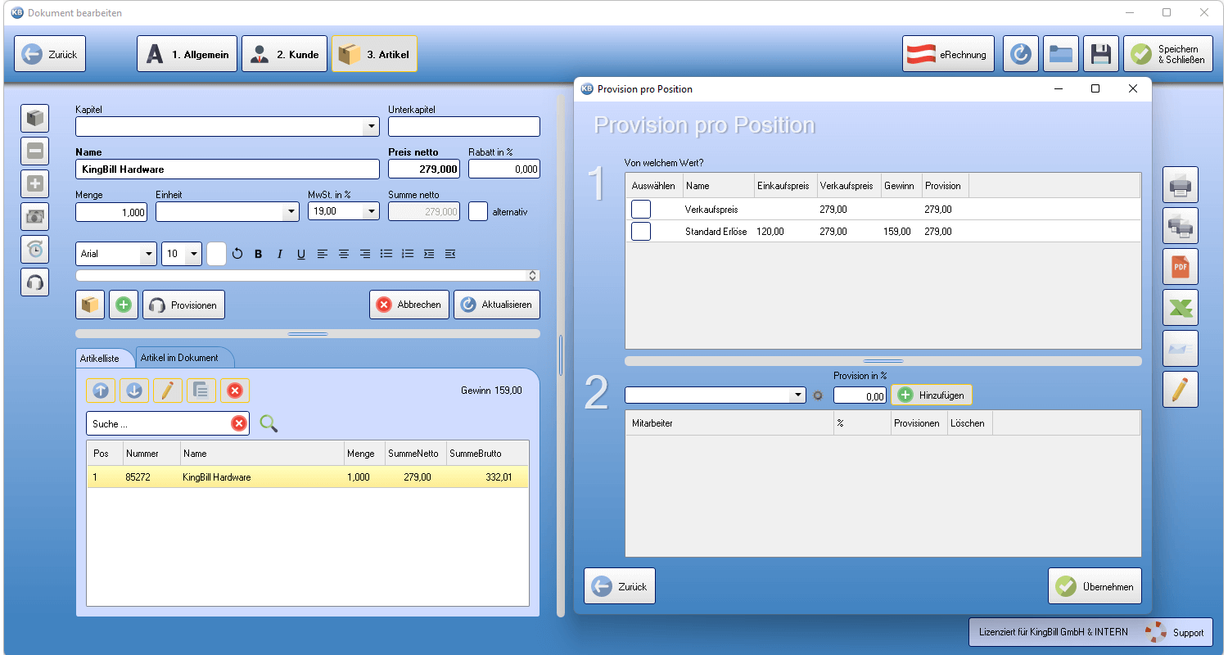Viewport: 1228px width, 655px height.
Task: Go to the 2. Kunde tab
Action: coord(286,55)
